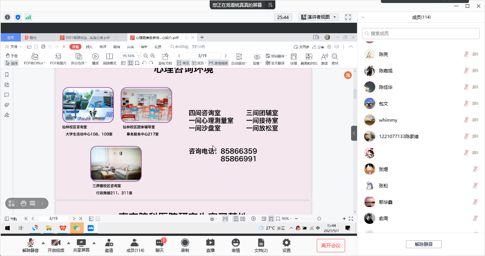Viewport: 485px width, 256px height.
Task: Click the Leave Meeting (离开会议) button
Action: [x=331, y=246]
